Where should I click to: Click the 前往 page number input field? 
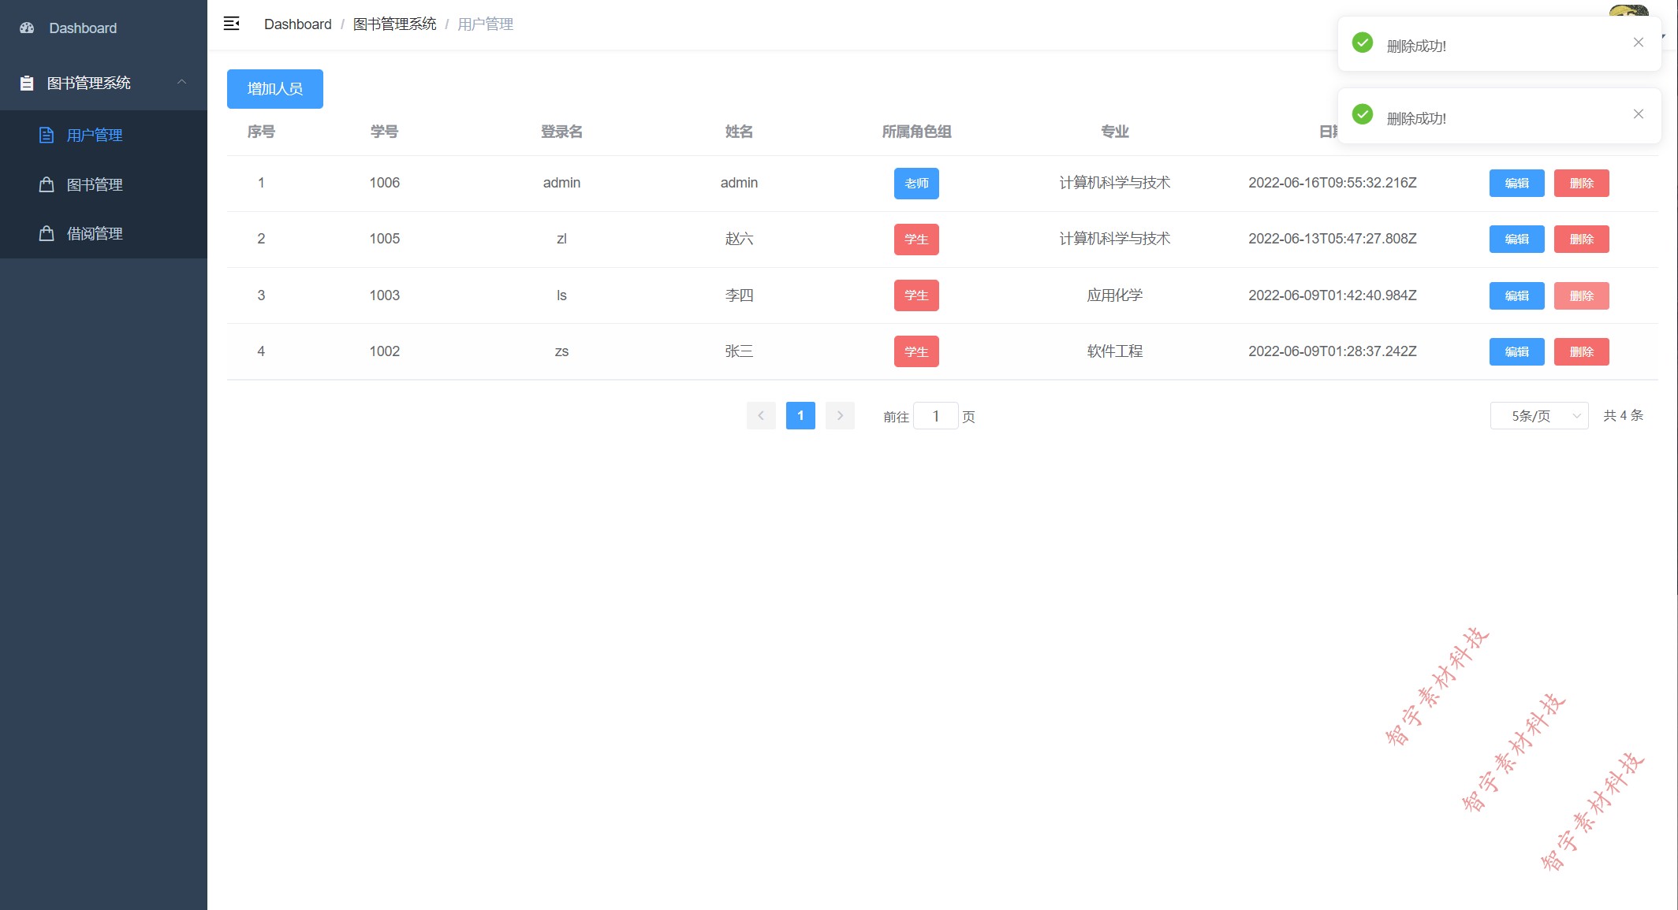pyautogui.click(x=936, y=416)
